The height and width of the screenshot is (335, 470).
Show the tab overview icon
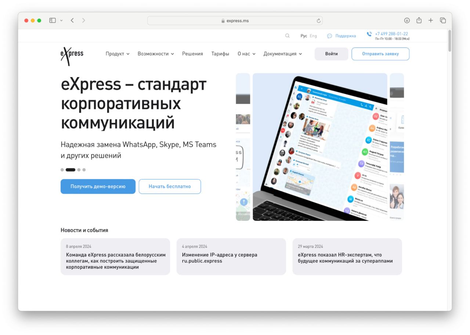coord(443,21)
